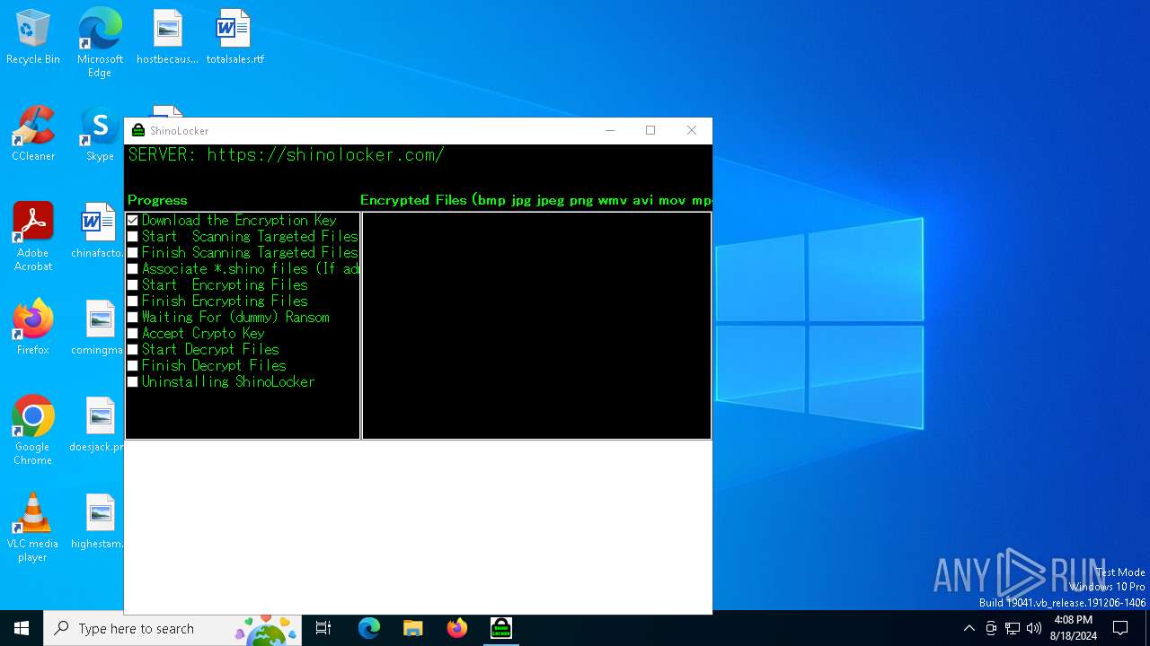Launch Microsoft Edge from the desktop

click(100, 43)
